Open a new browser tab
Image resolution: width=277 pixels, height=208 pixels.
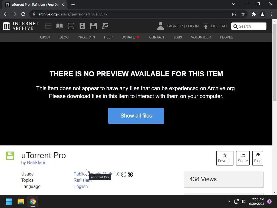coord(73,5)
